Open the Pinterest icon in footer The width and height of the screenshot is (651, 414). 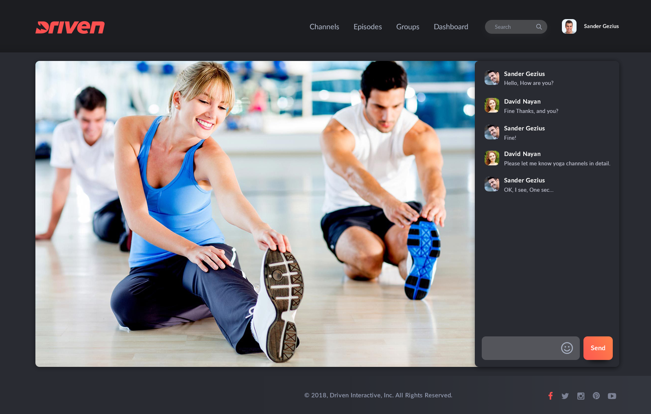(596, 396)
